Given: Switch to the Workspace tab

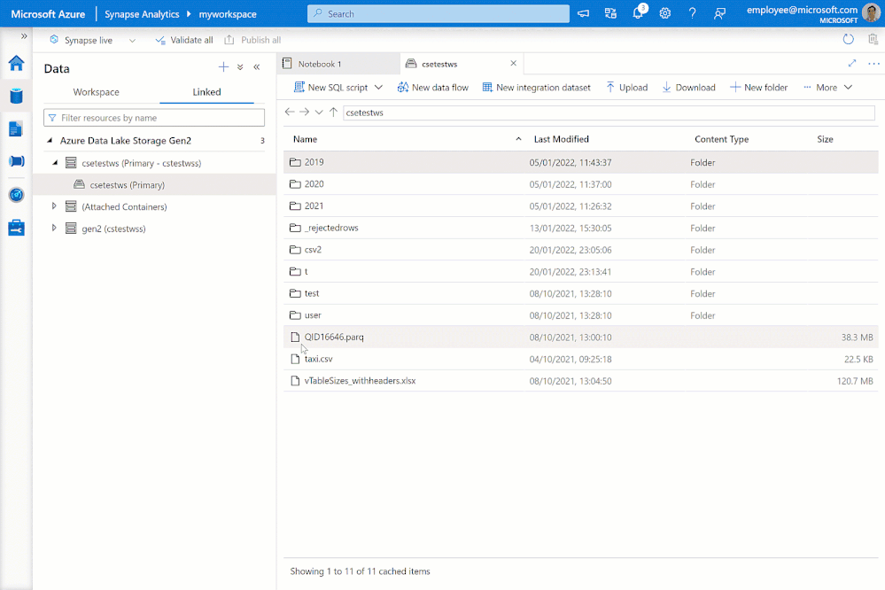Looking at the screenshot, I should click(96, 92).
